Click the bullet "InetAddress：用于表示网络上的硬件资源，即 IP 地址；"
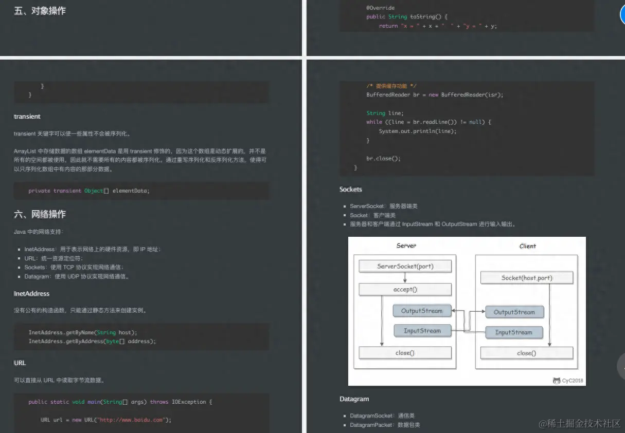The height and width of the screenshot is (433, 625). 93,249
